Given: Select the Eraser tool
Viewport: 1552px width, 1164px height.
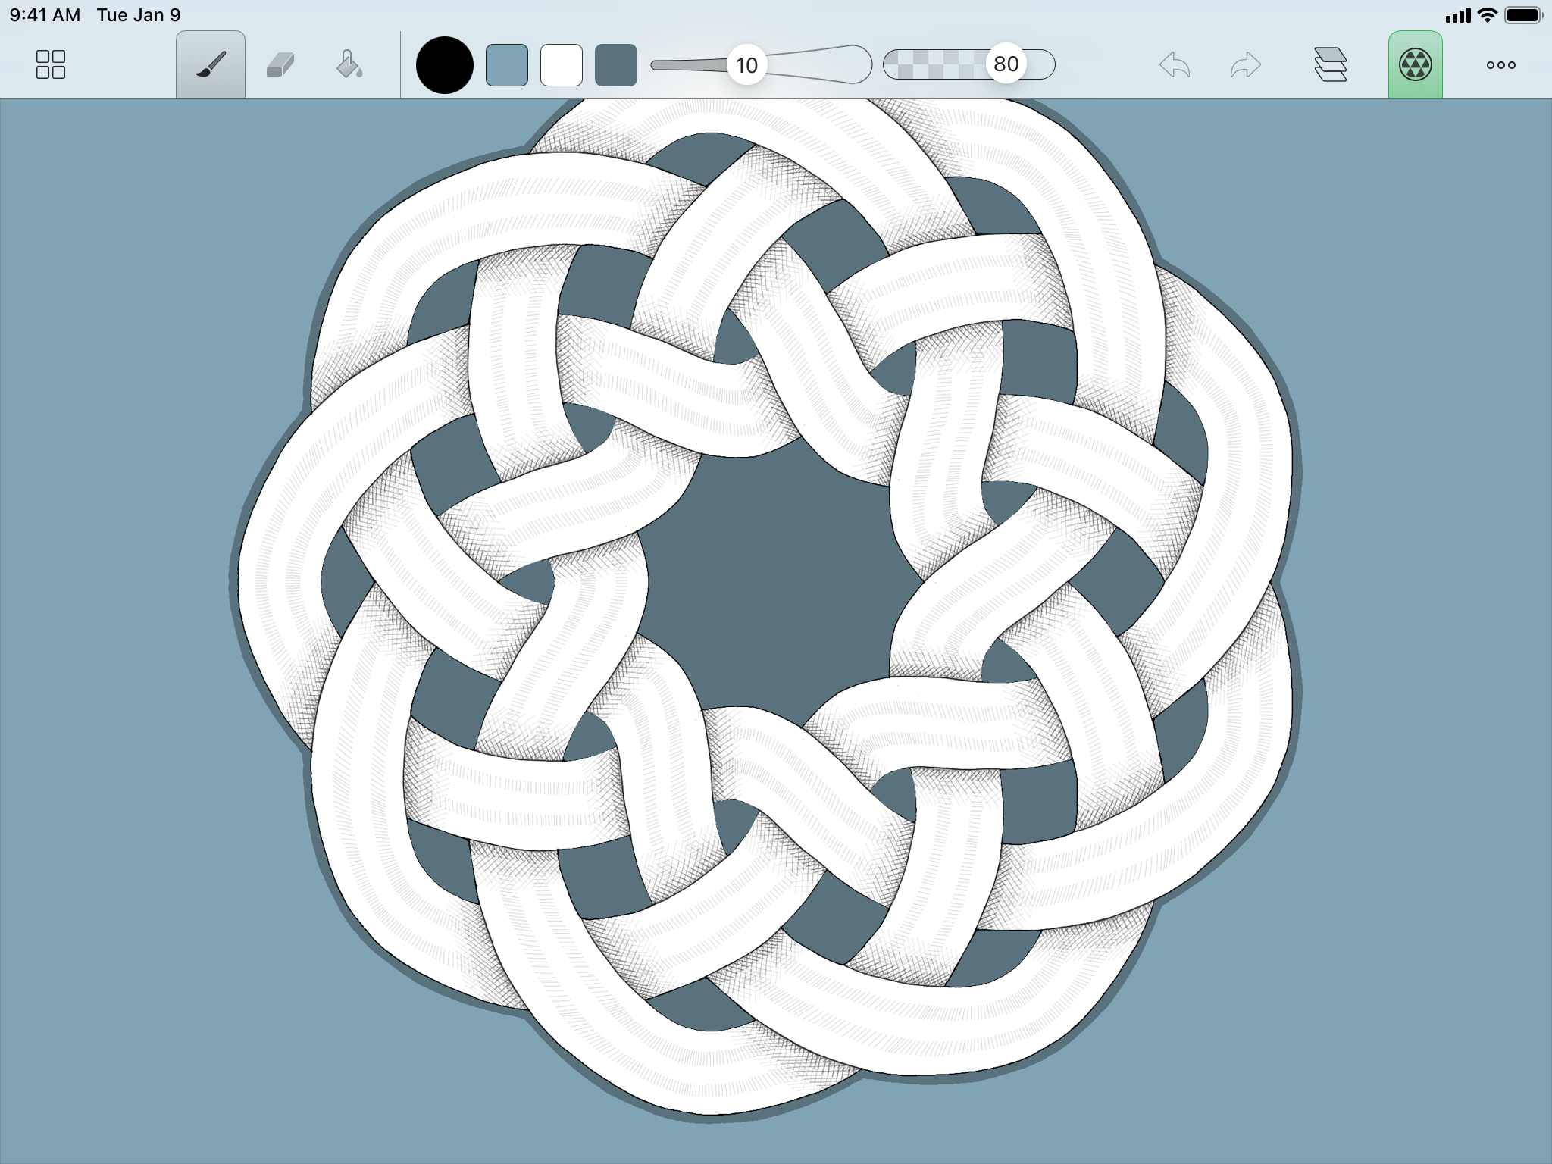Looking at the screenshot, I should [x=280, y=64].
